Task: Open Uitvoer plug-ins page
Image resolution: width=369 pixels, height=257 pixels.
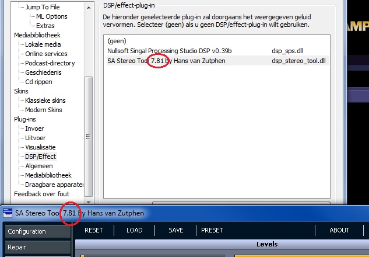Action: tap(36, 138)
